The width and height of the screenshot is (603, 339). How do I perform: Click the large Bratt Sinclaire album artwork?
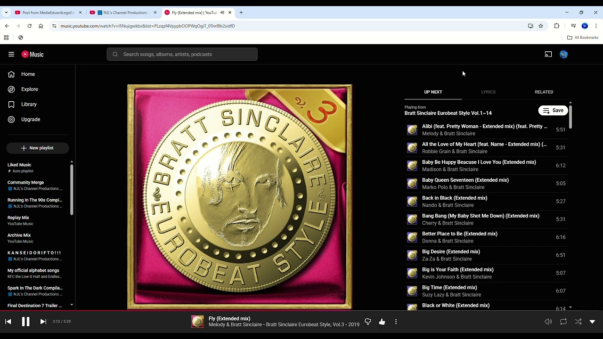(x=239, y=197)
